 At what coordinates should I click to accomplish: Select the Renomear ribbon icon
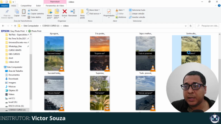[73, 11]
